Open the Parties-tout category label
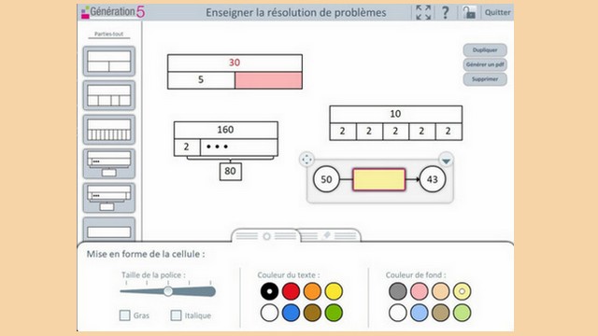Screen dimensions: 598x336 coord(108,34)
